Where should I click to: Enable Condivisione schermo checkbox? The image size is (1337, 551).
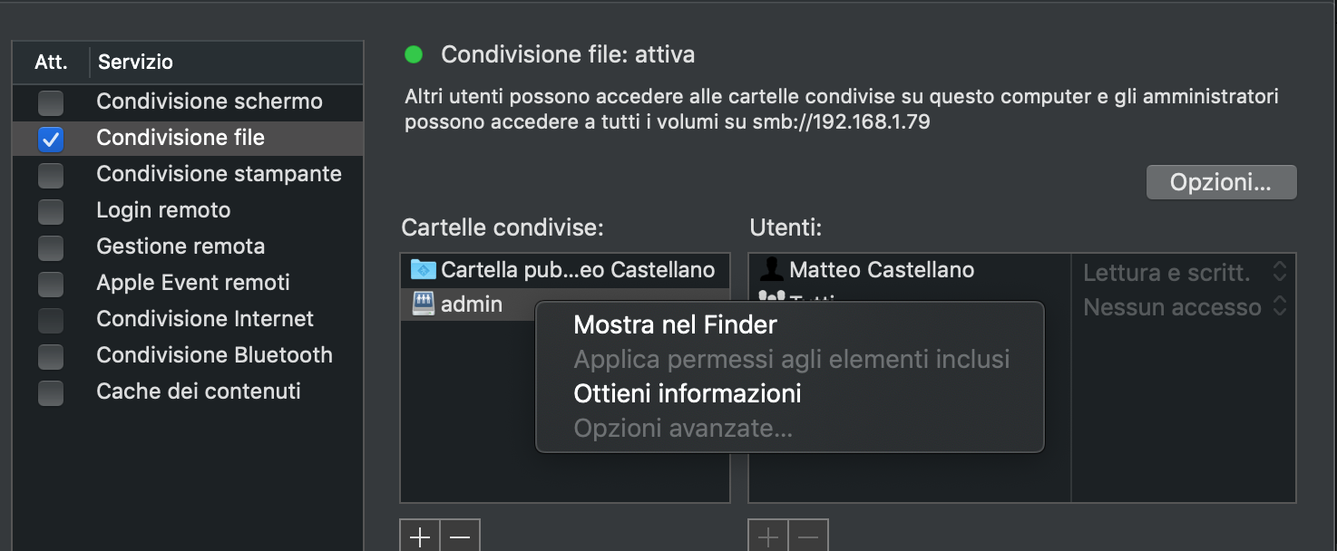tap(51, 101)
